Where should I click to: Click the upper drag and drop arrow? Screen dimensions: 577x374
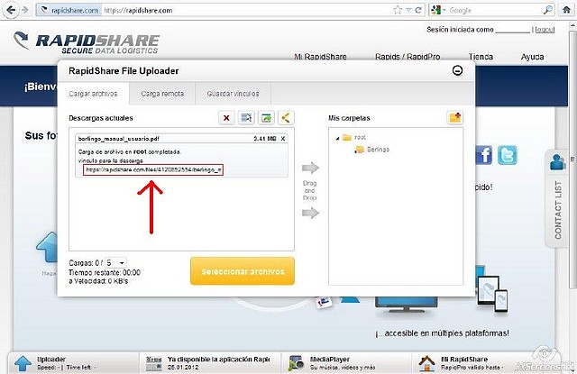click(310, 168)
